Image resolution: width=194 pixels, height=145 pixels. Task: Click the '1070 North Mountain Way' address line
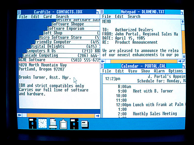pyautogui.click(x=43, y=65)
